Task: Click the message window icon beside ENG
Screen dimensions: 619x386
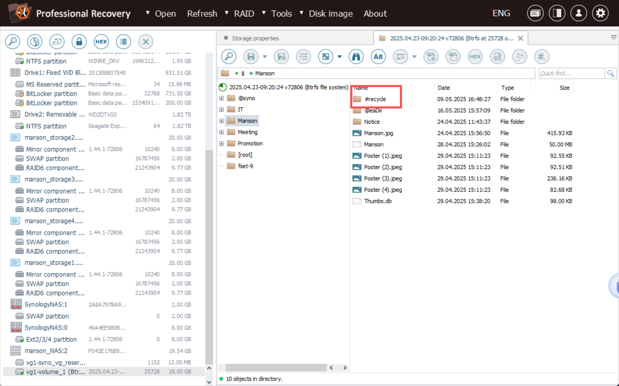Action: click(x=535, y=13)
